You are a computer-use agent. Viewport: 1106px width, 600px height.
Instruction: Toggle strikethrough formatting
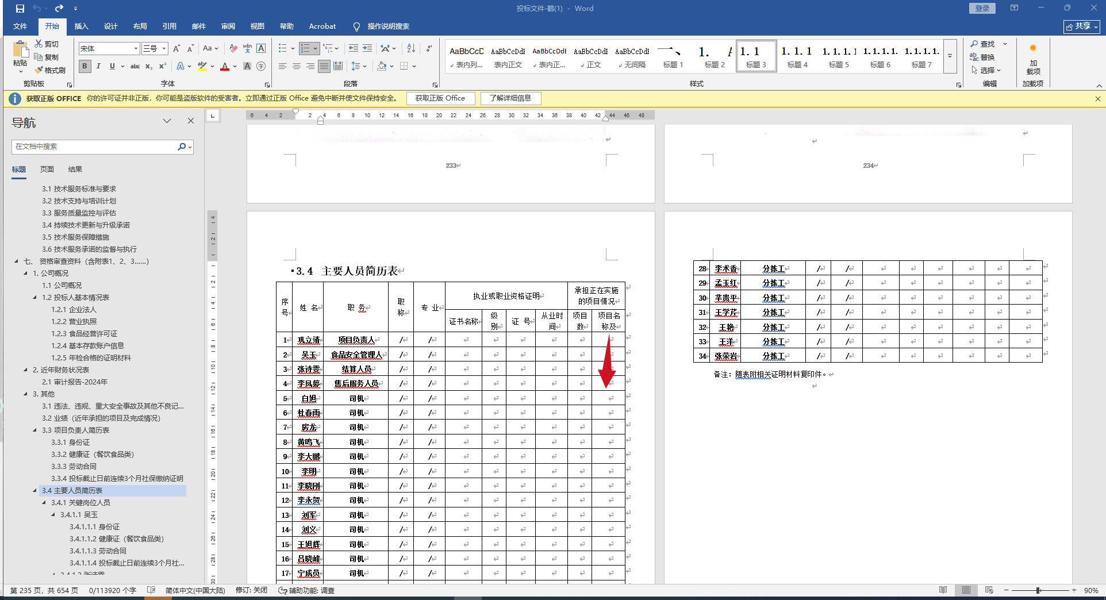point(135,66)
